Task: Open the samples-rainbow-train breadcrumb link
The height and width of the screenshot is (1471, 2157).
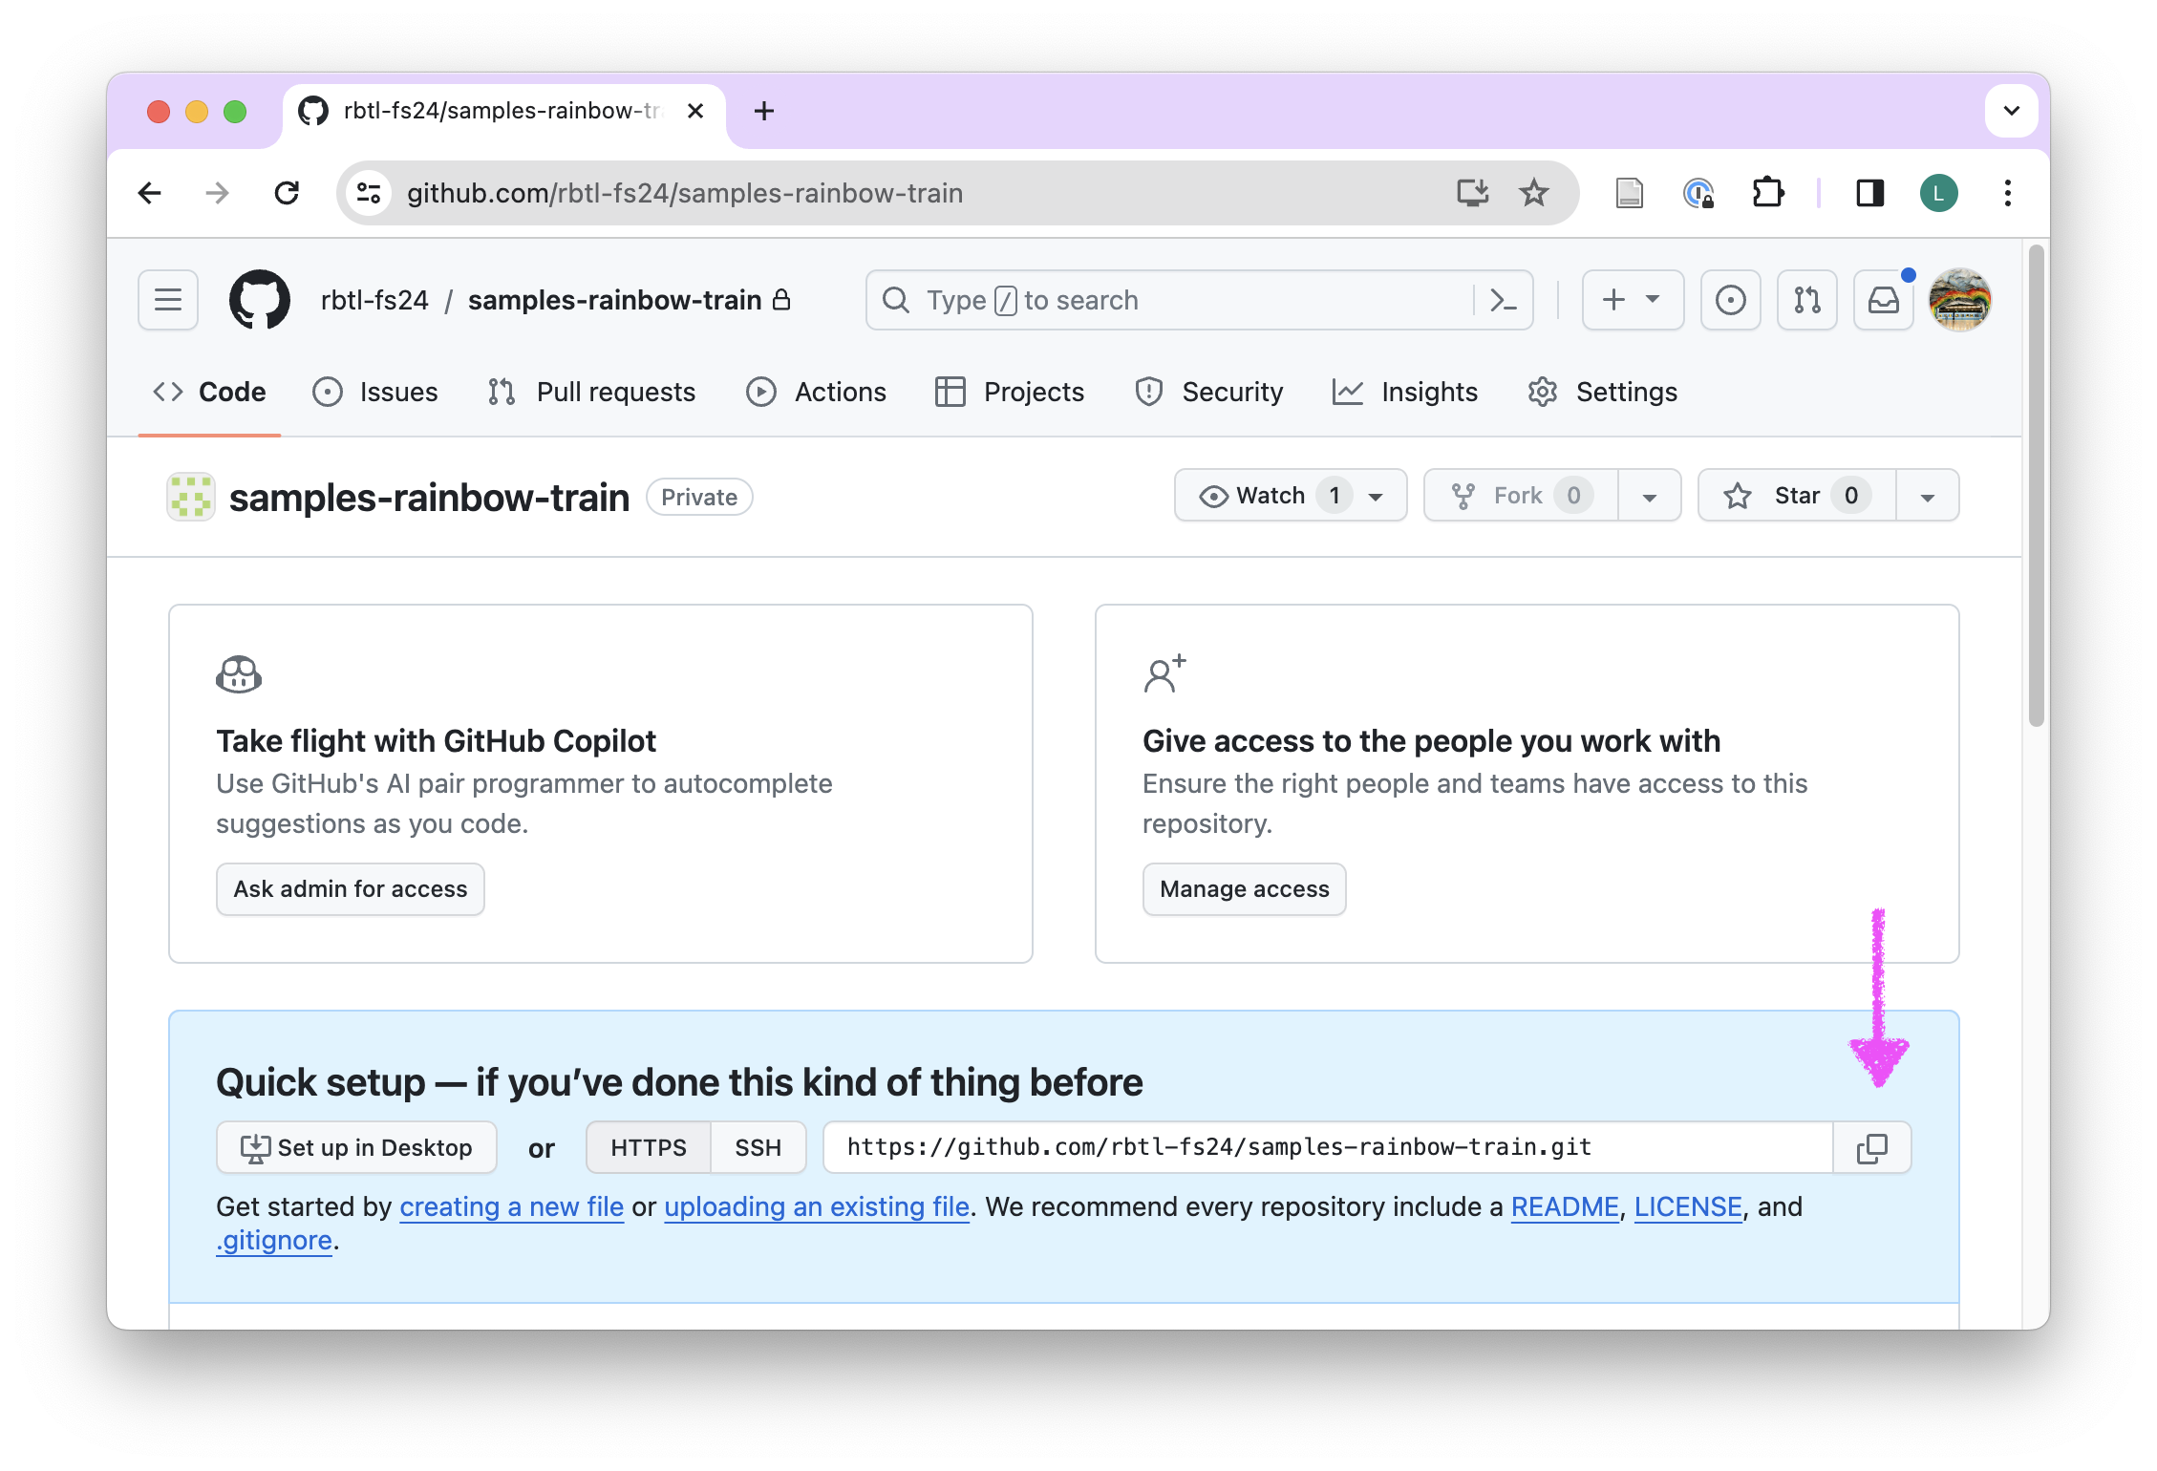Action: (614, 300)
